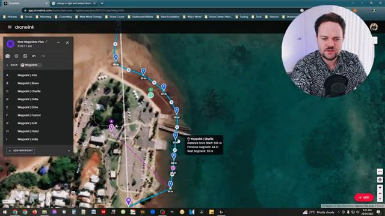This screenshot has height=216, width=385.
Task: Open the notification center icon
Action: coord(378,212)
